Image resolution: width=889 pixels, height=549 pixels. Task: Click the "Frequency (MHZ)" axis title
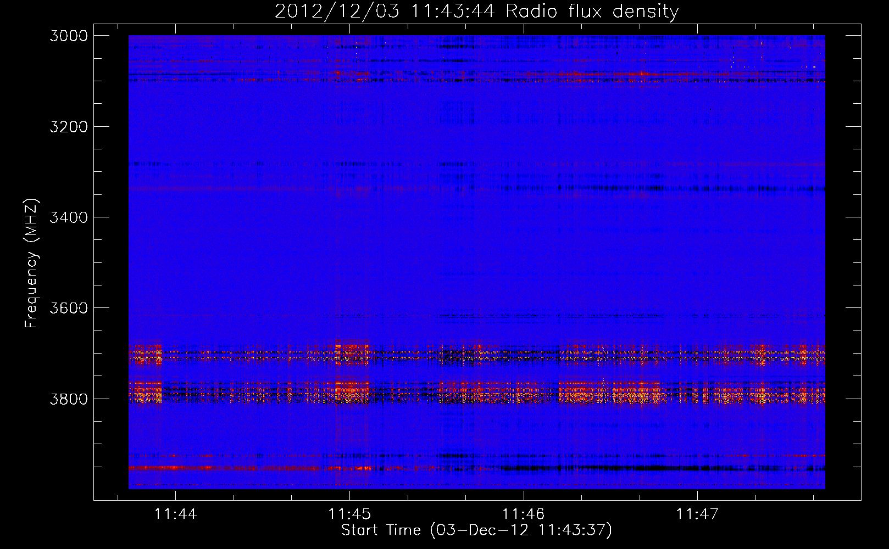[x=32, y=263]
